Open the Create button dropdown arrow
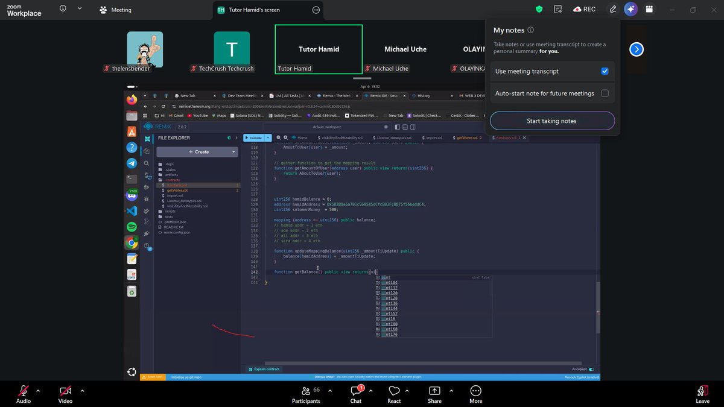 (234, 152)
